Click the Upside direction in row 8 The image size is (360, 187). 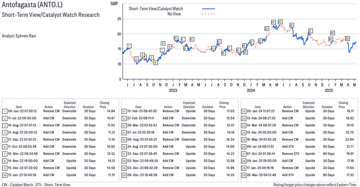pos(71,161)
